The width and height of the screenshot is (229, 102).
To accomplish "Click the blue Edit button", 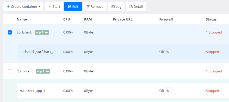I will point(73,6).
